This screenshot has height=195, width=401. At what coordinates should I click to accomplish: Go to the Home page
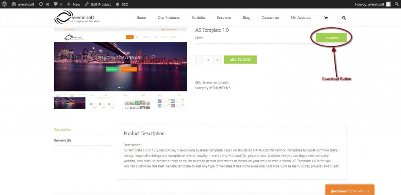pos(141,18)
